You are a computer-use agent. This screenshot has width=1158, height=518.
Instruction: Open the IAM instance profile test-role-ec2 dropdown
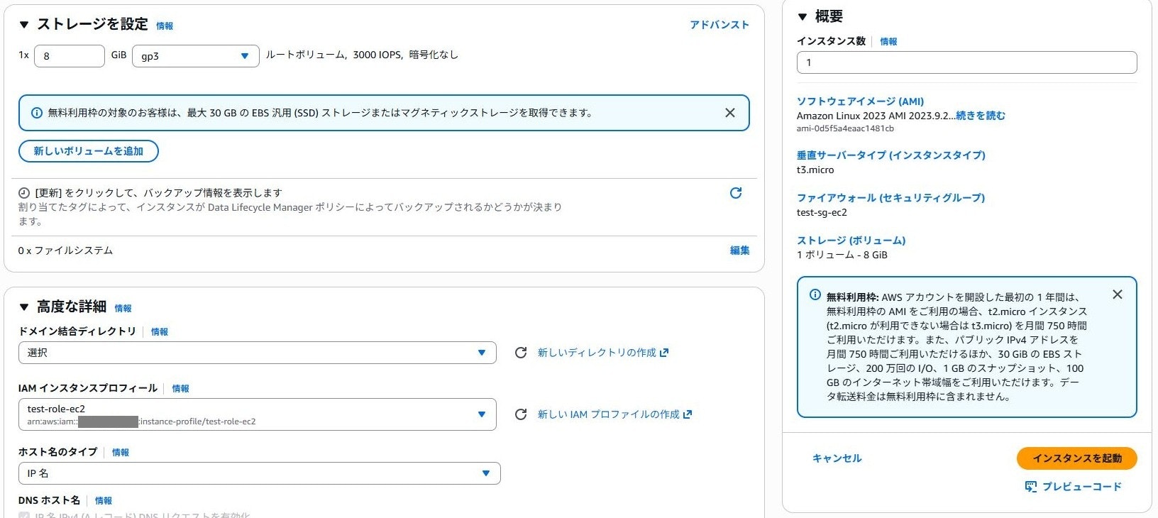click(257, 414)
